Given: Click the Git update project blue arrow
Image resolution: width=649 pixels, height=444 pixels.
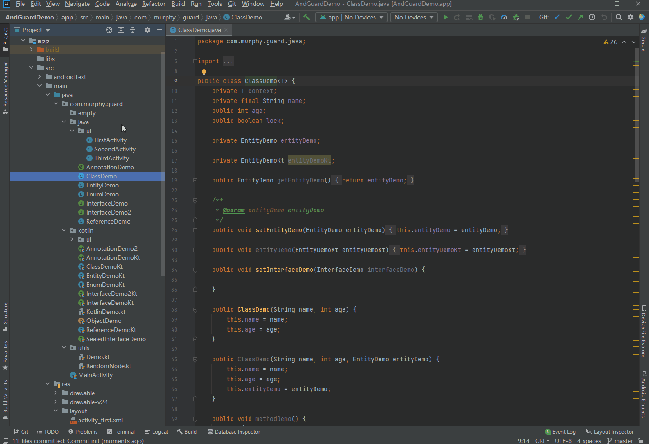Looking at the screenshot, I should tap(557, 17).
